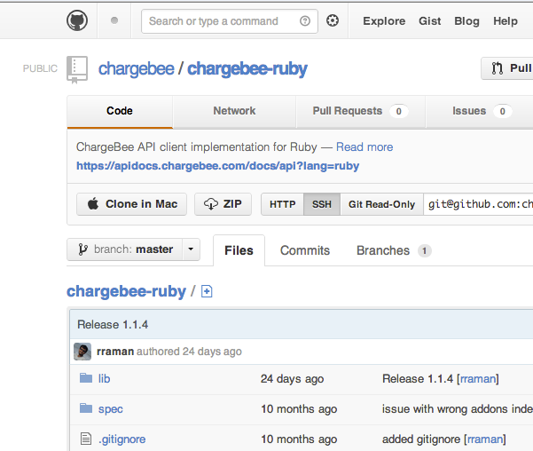Click the Issues count badge
Viewport: 533px width, 451px height.
tap(503, 111)
